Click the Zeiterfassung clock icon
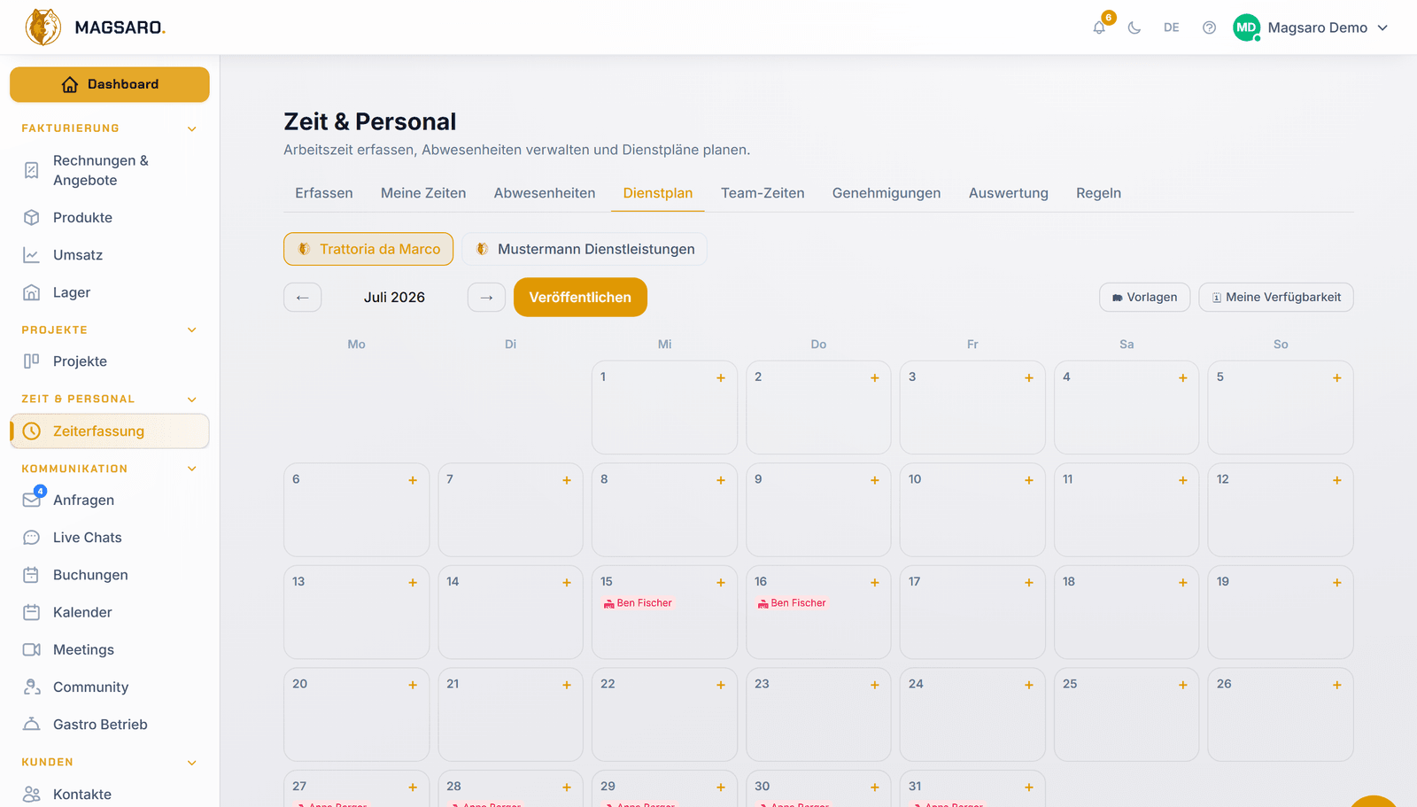This screenshot has height=807, width=1417. pos(32,431)
